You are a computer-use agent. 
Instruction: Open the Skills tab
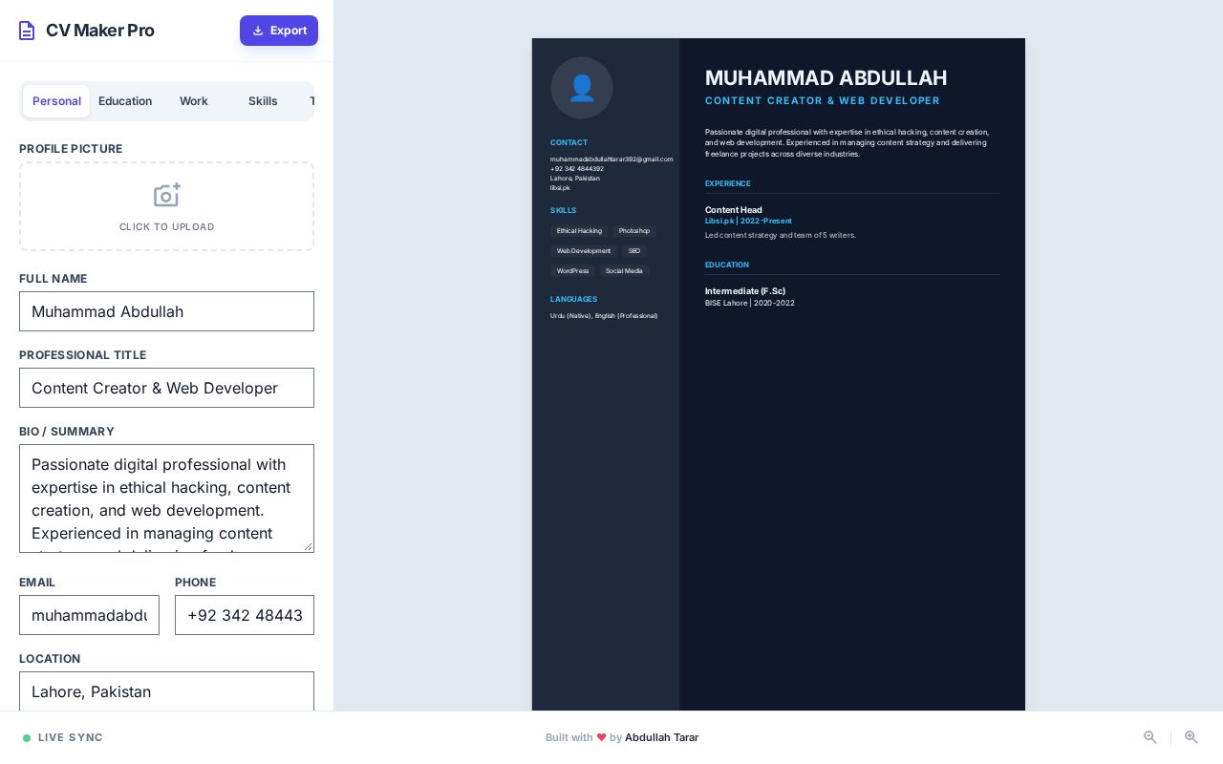pyautogui.click(x=263, y=101)
